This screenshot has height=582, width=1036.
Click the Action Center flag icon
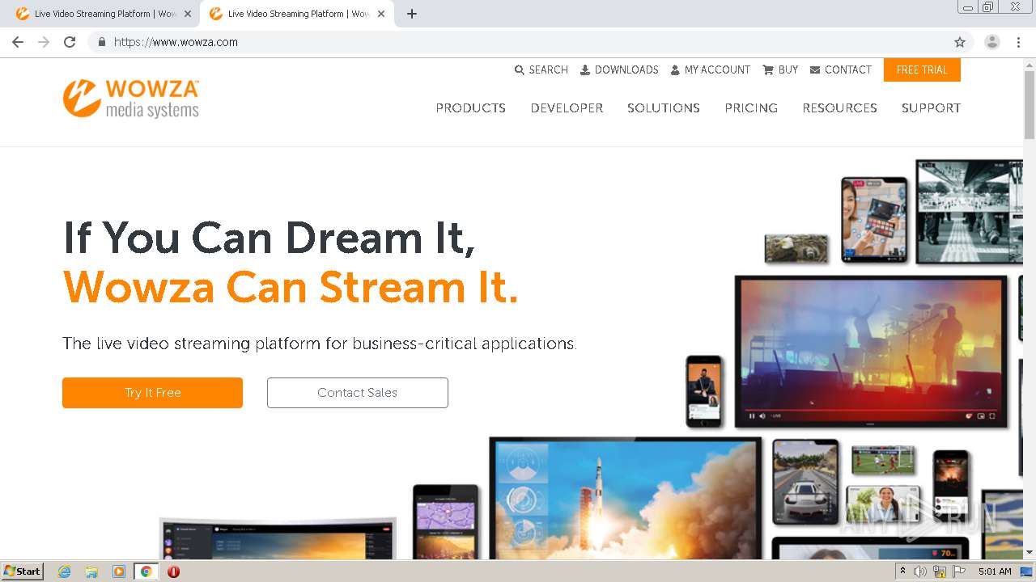click(959, 571)
